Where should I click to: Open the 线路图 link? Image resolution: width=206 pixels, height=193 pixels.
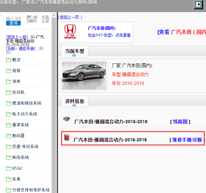(180, 122)
